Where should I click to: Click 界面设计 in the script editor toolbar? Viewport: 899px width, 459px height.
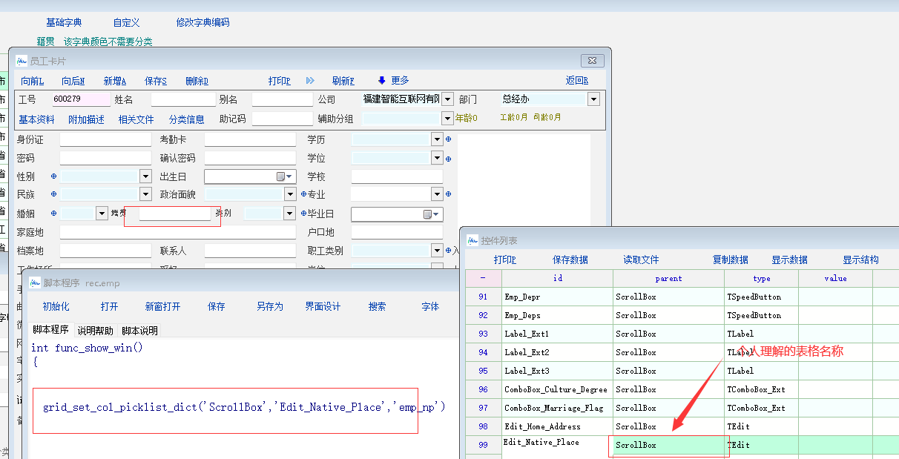click(323, 306)
